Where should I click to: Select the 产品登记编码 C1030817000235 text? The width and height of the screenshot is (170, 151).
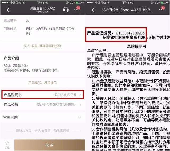(x=116, y=33)
